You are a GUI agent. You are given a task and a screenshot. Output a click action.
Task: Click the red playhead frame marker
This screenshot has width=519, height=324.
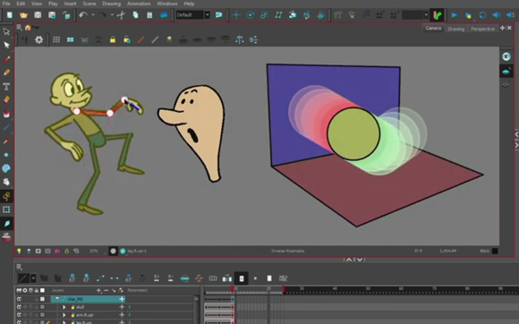[233, 289]
